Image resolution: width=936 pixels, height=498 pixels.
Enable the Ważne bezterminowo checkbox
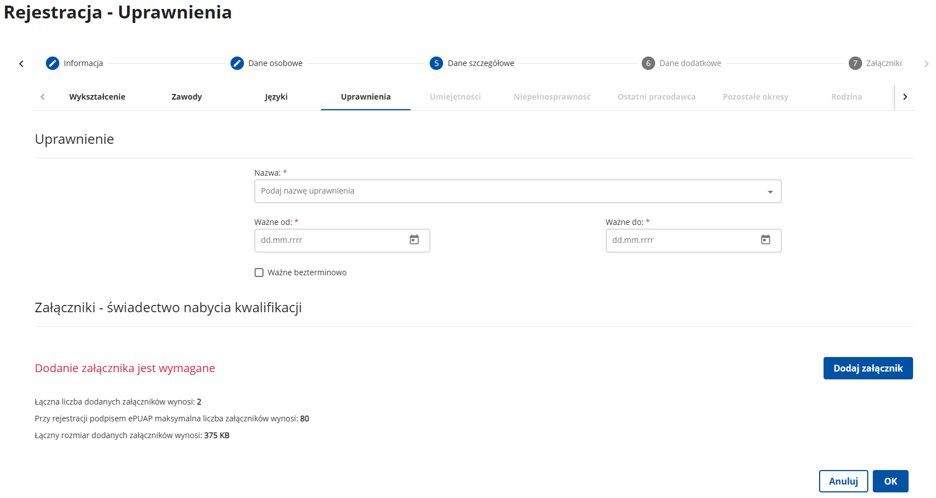click(259, 273)
